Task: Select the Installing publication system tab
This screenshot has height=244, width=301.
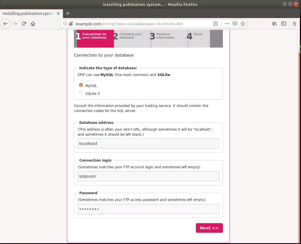Action: click(x=31, y=14)
